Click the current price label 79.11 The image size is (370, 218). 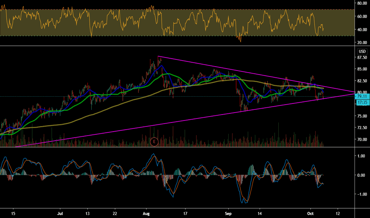click(x=362, y=96)
